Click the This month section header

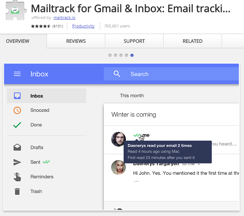point(132,96)
